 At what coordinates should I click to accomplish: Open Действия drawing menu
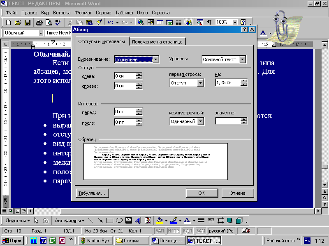click(x=18, y=221)
